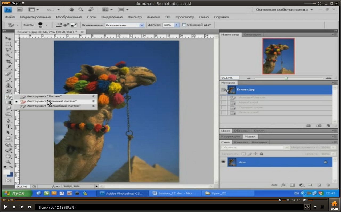
Task: Click the Navigator camel thumbnail preview
Action: click(x=278, y=56)
